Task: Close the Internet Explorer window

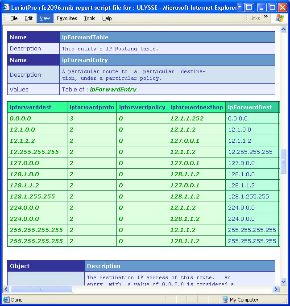Action: [x=282, y=8]
